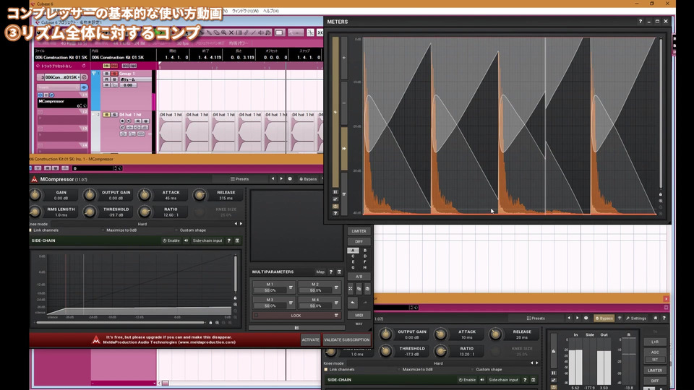
Task: Click the undo arrow above MIDI button
Action: (x=353, y=303)
